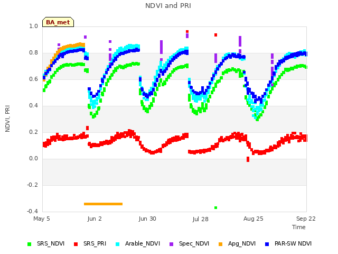This screenshot has height=254, width=338.
Task: Click the May 5 x-axis tick label
Action: coord(42,219)
